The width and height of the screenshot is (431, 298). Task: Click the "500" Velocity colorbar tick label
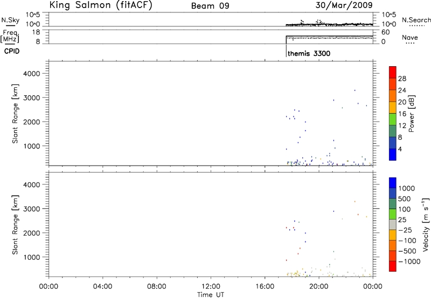405,198
